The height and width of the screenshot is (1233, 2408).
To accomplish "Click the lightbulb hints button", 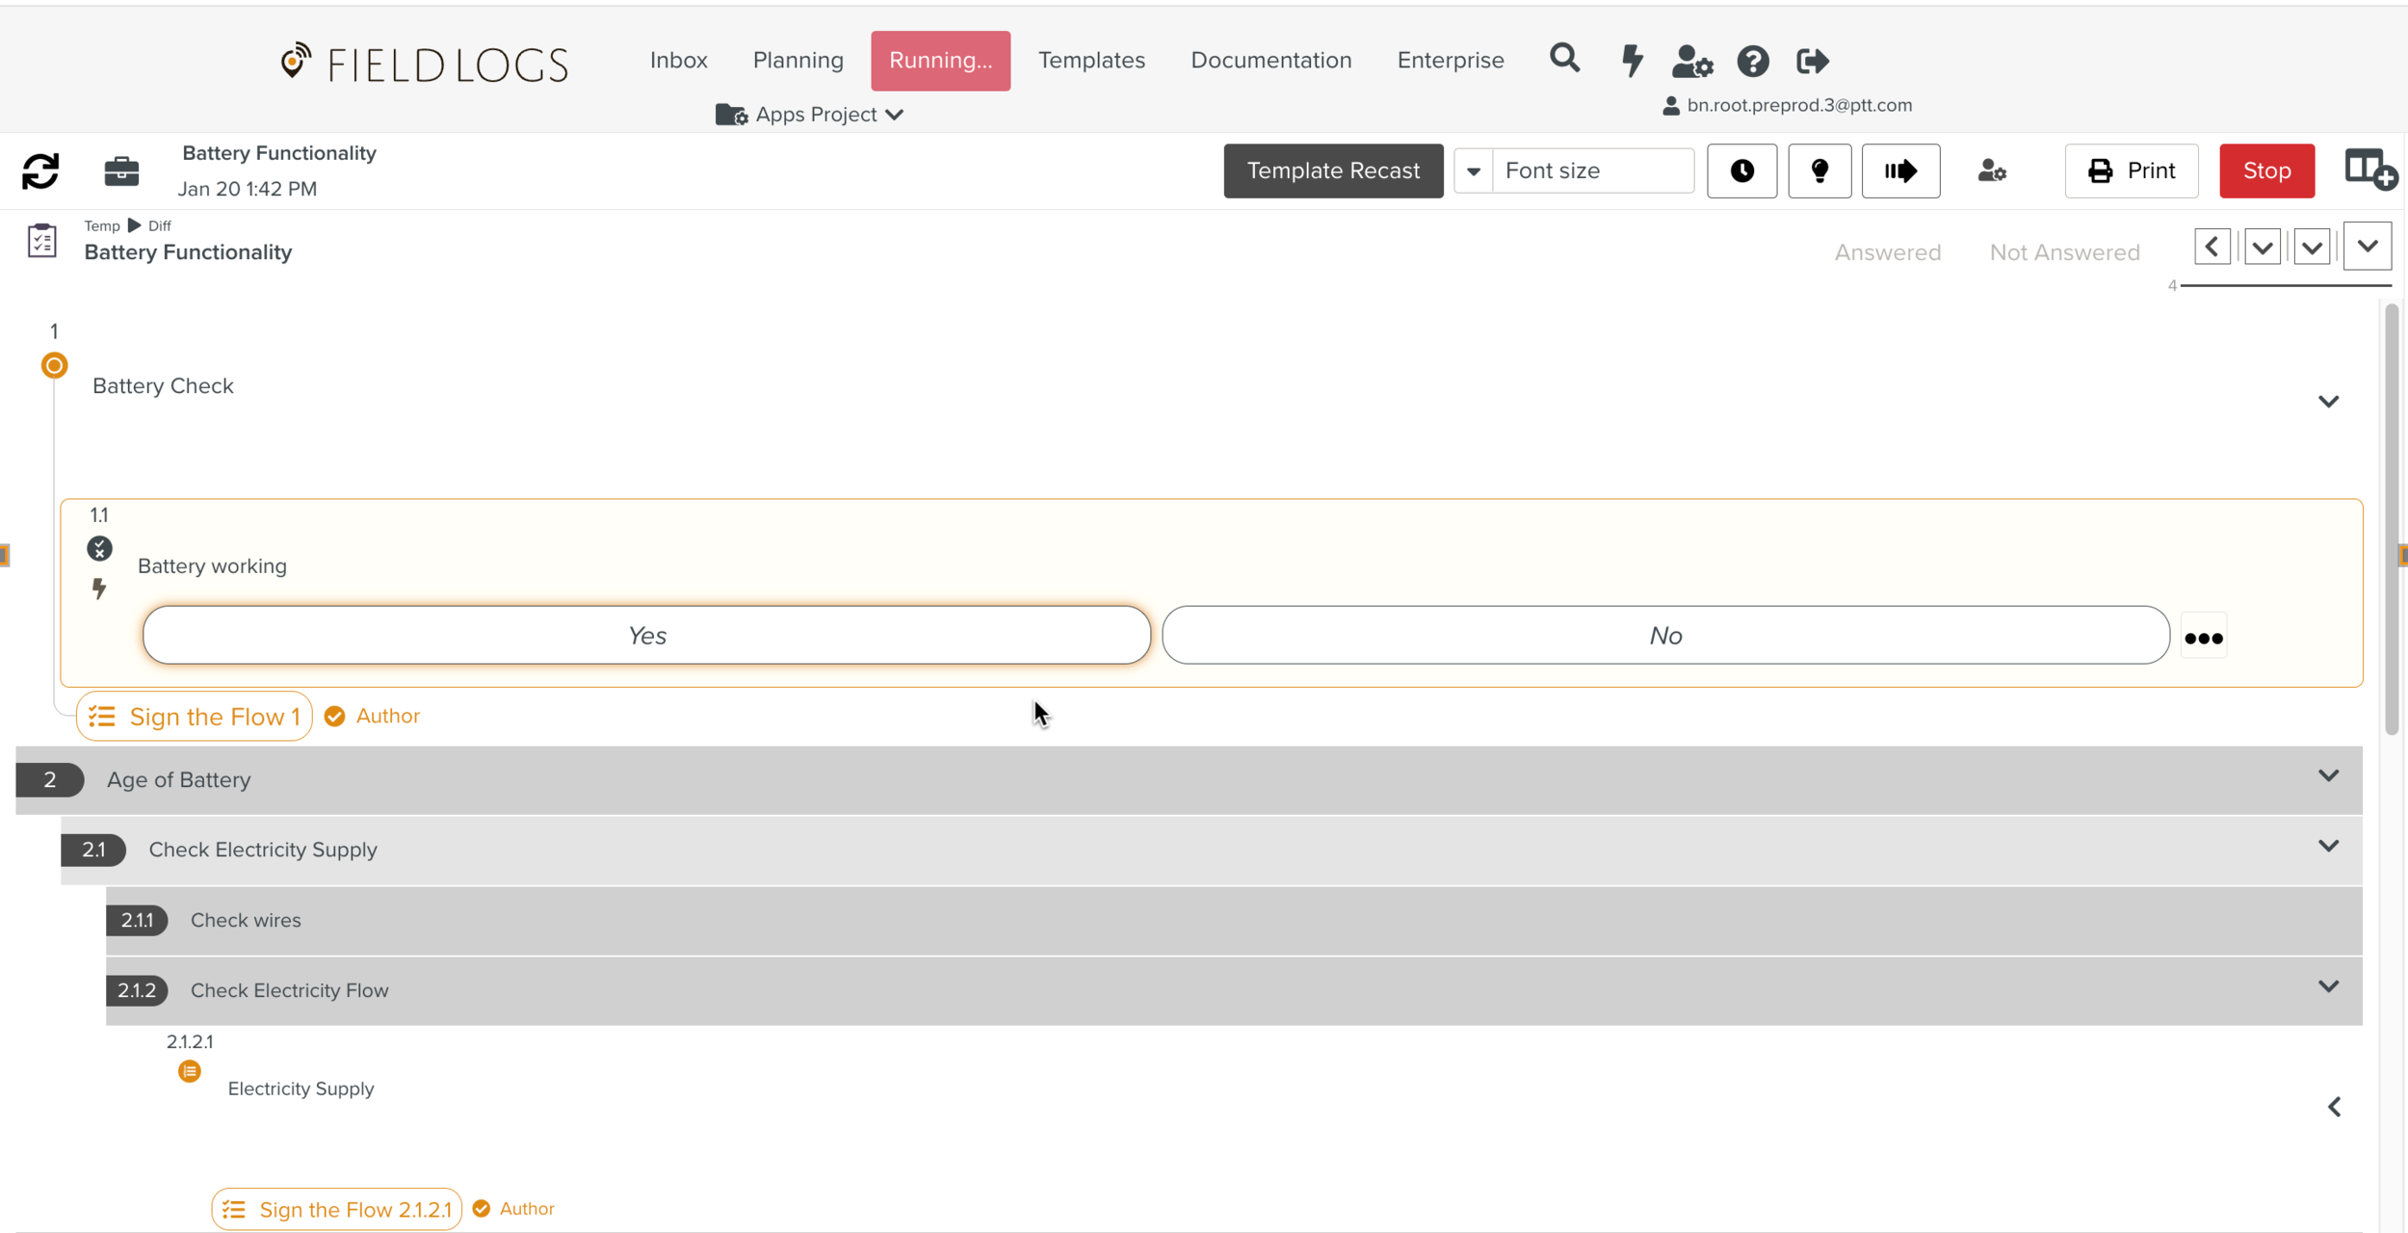I will [1819, 171].
